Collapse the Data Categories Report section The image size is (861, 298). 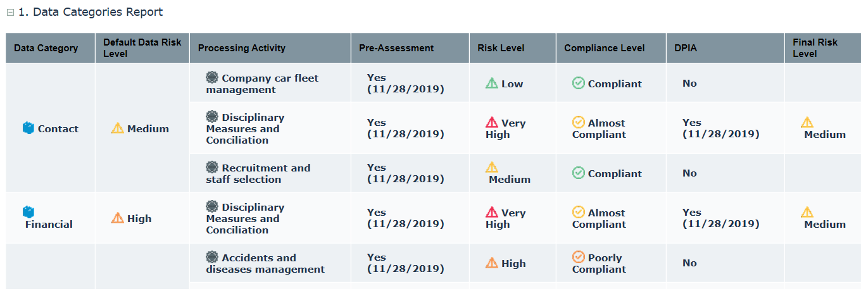click(10, 13)
